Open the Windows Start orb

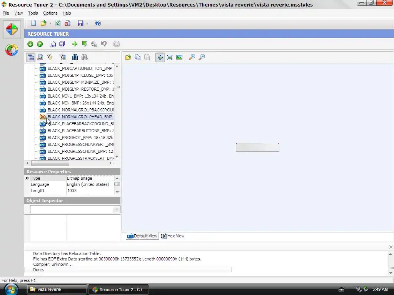click(11, 289)
